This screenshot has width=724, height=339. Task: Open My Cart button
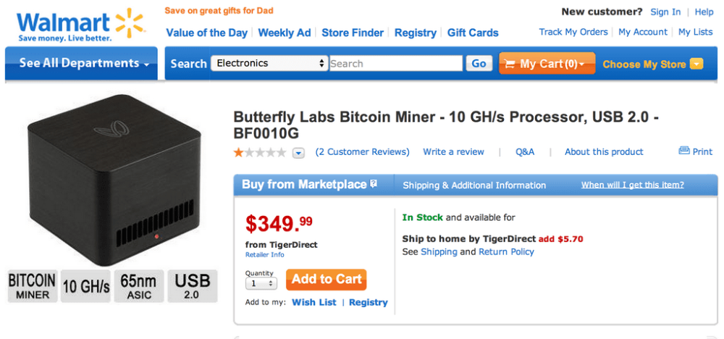547,64
